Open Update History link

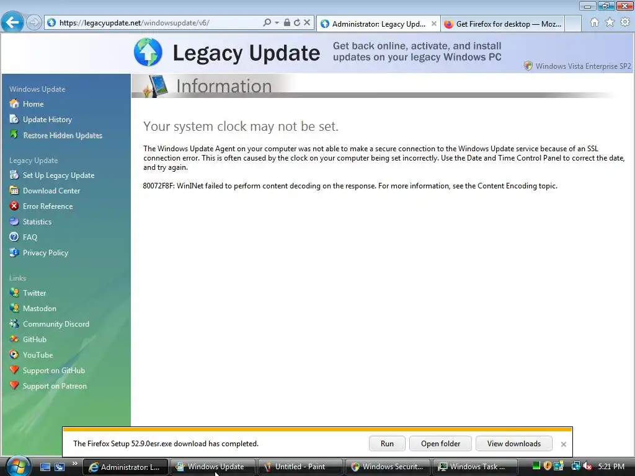pos(47,120)
